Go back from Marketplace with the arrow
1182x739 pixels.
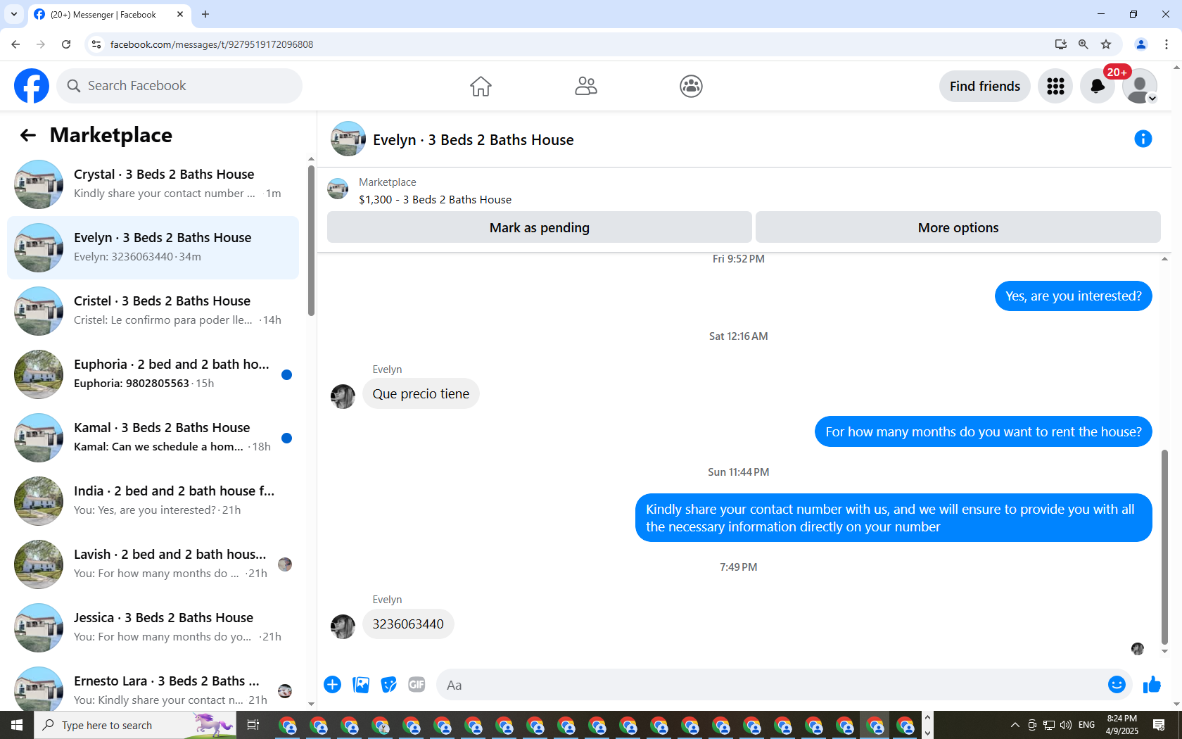28,135
